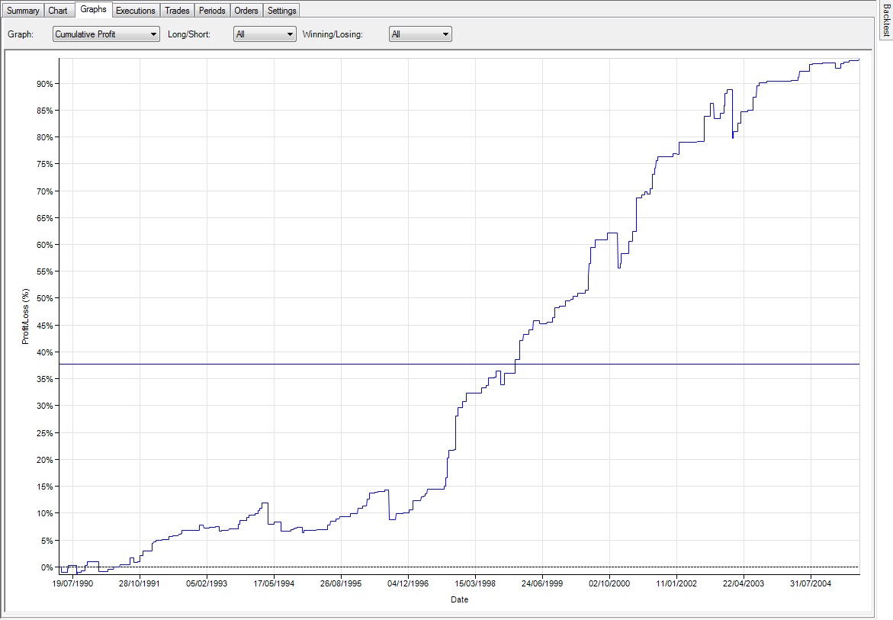Select the Graphs tab

coord(93,9)
